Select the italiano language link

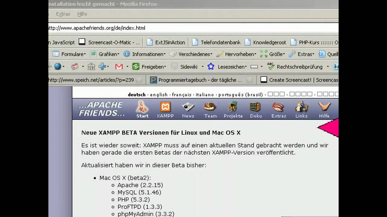point(205,95)
